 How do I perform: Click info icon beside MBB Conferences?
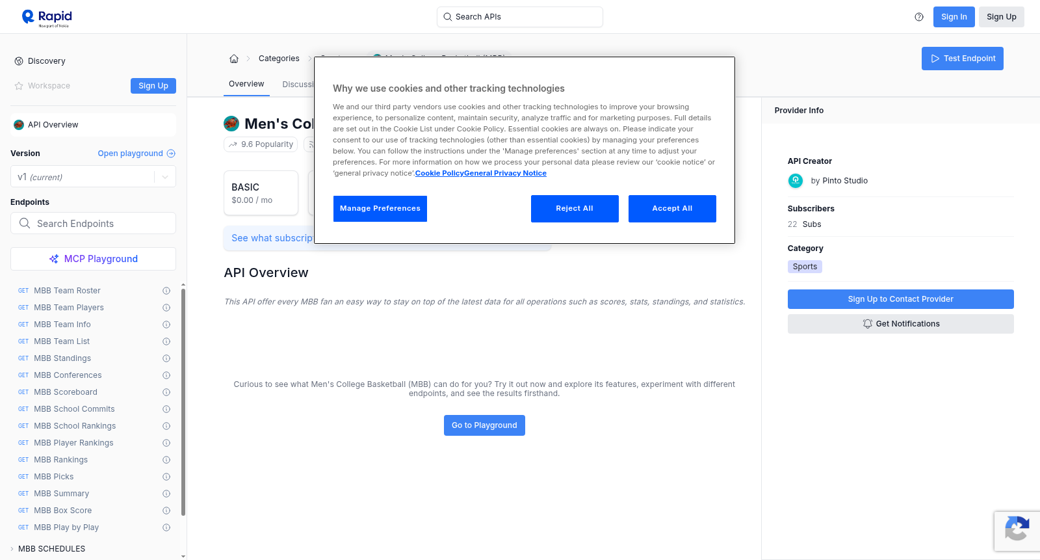coord(166,375)
